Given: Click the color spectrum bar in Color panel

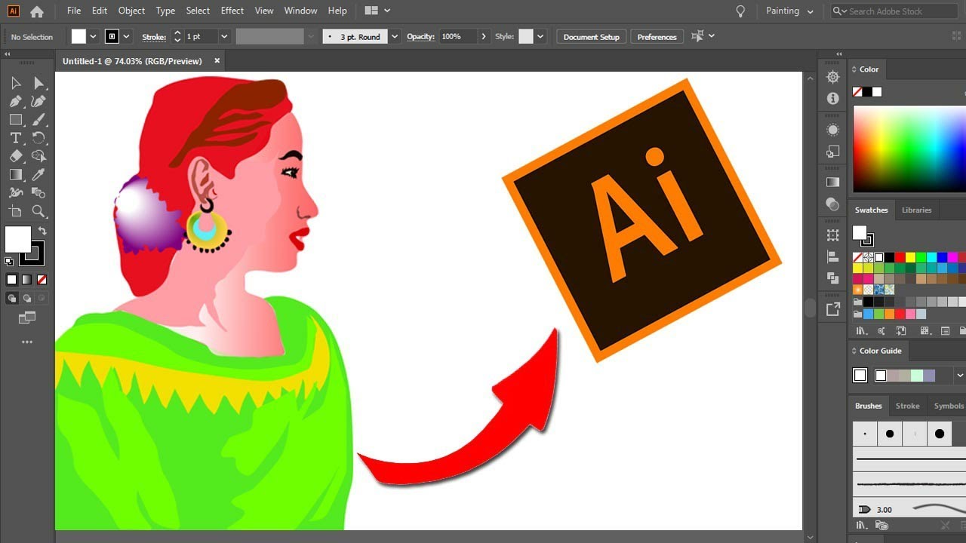Looking at the screenshot, I should [909, 149].
